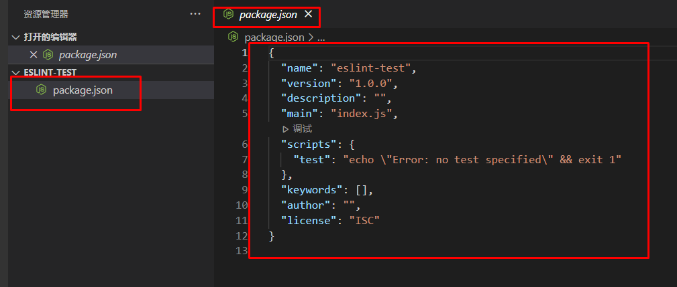
Task: Collapse the ESLINT-TEST folder section
Action: pyautogui.click(x=16, y=72)
